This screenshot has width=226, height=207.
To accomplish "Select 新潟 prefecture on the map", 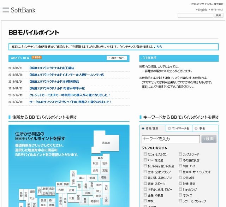I will 92,178.
